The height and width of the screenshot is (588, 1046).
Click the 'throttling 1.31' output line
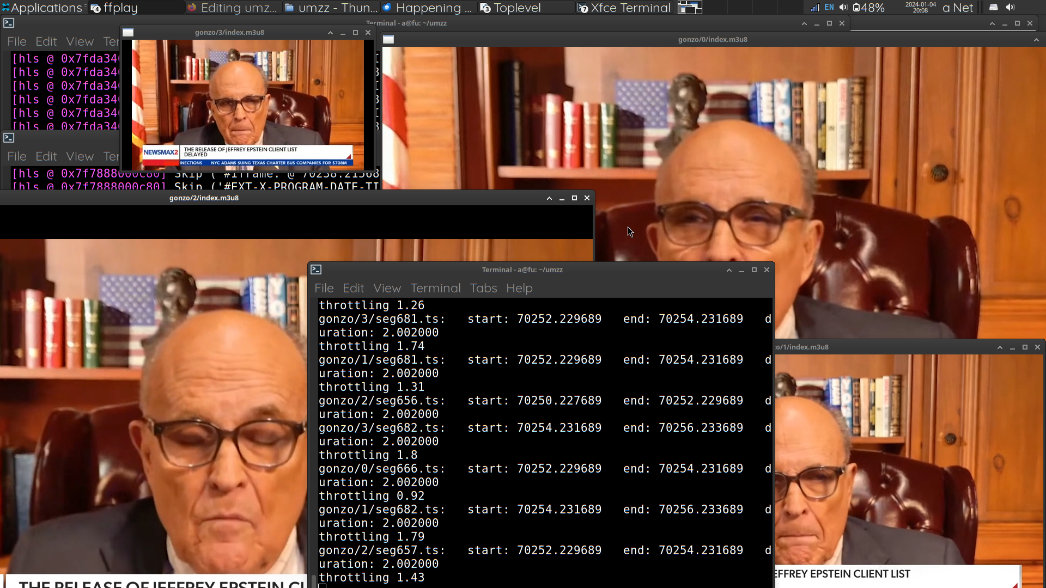pyautogui.click(x=372, y=387)
